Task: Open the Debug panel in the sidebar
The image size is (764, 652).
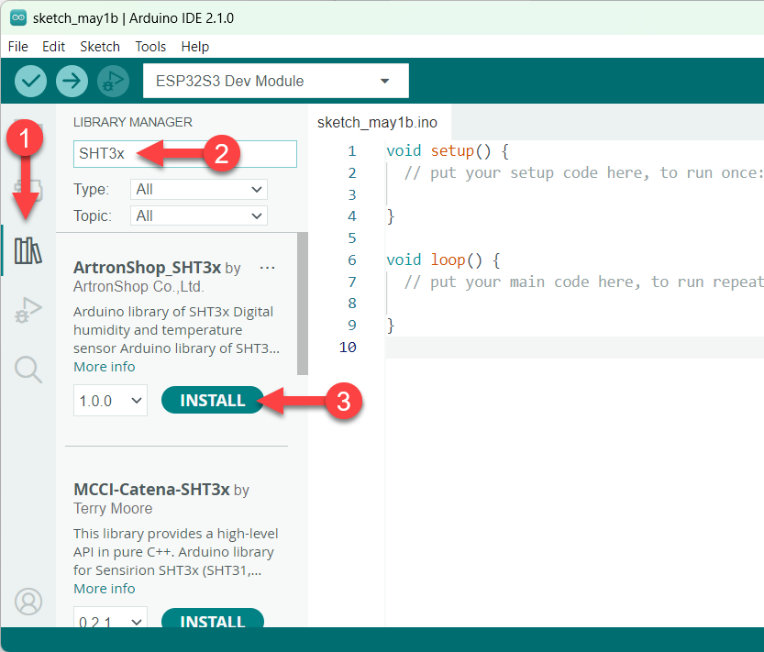Action: pyautogui.click(x=28, y=310)
